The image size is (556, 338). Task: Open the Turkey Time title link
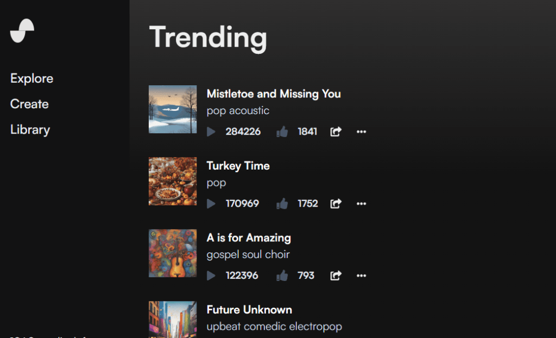tap(238, 166)
